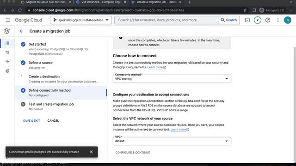Open the third side navigation arrow icon

tap(7, 62)
